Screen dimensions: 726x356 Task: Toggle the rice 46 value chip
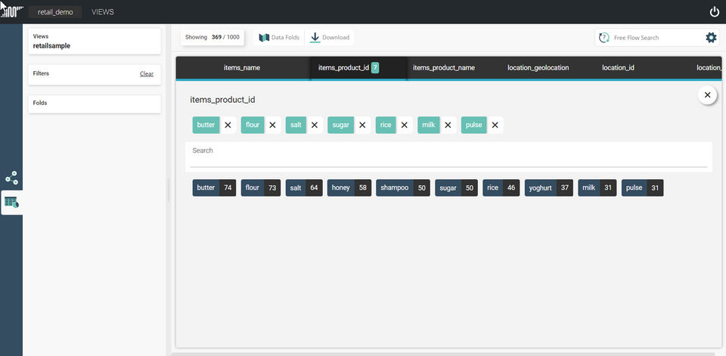pos(501,188)
